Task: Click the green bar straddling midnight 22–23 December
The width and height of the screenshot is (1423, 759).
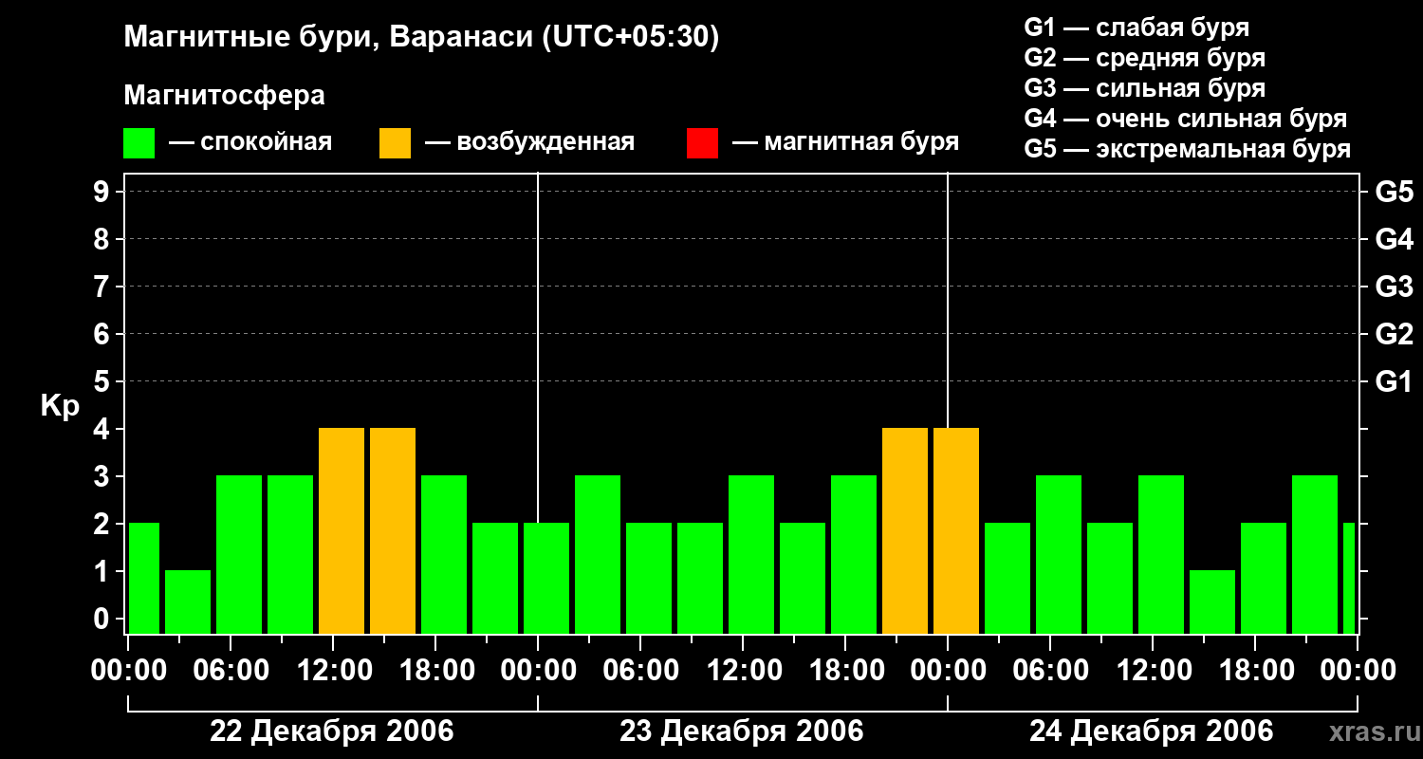Action: pyautogui.click(x=546, y=578)
